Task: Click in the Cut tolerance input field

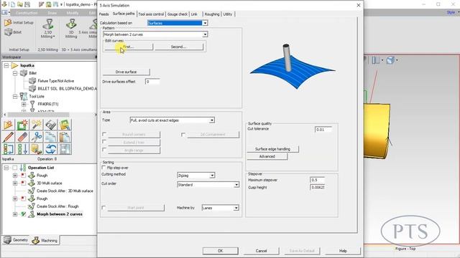Action: click(x=323, y=129)
